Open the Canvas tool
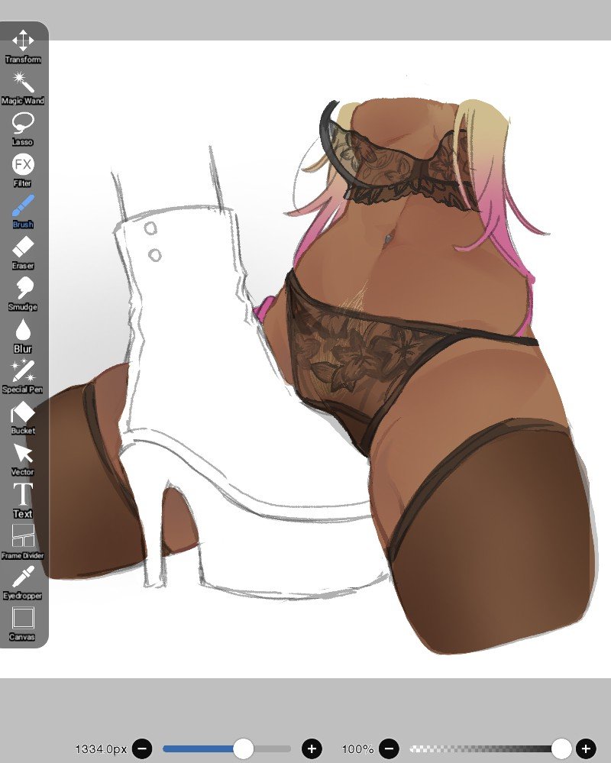Image resolution: width=611 pixels, height=763 pixels. [23, 624]
